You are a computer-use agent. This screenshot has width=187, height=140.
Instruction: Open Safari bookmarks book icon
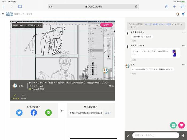point(20,7)
